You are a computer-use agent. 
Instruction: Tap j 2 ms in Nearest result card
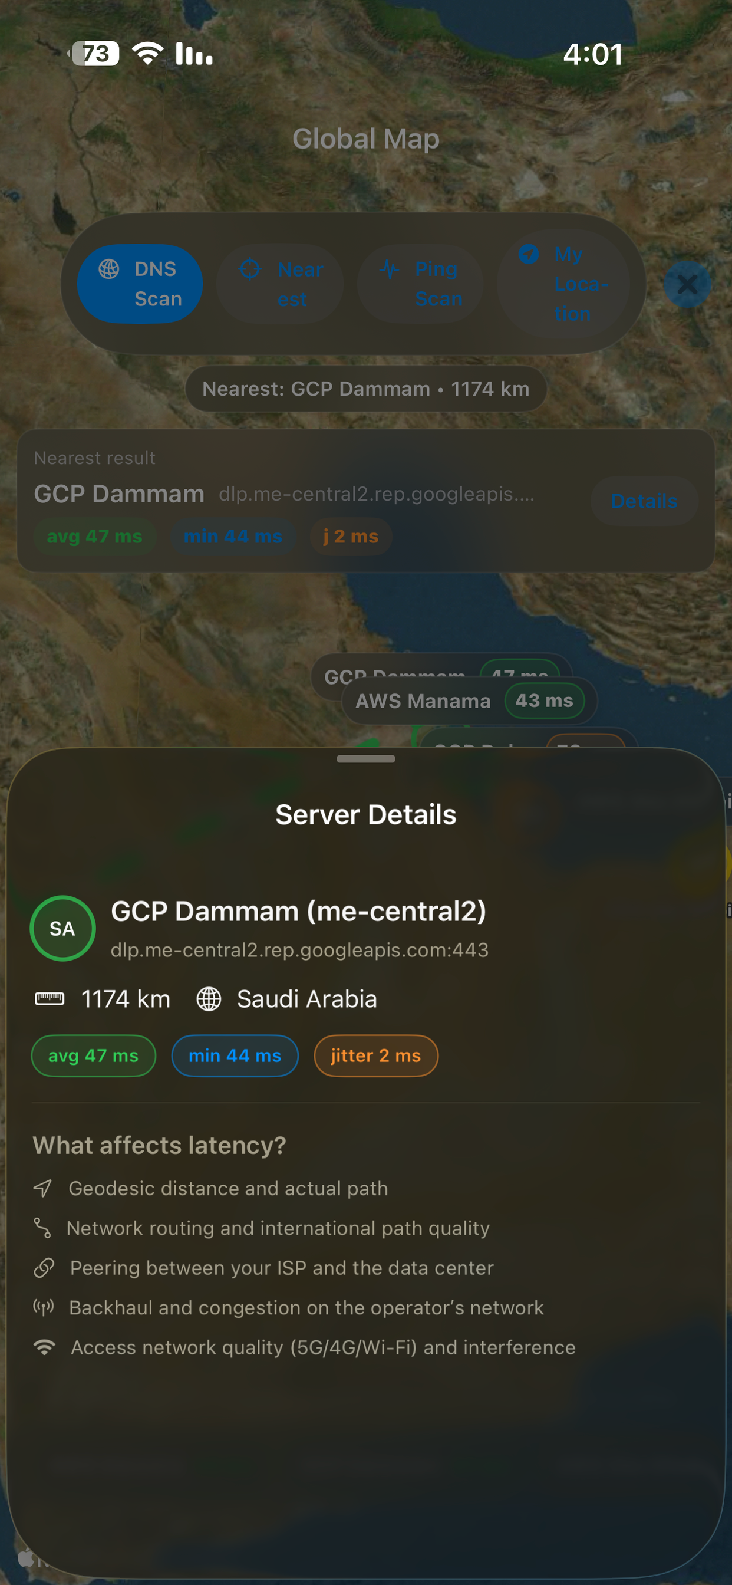351,537
